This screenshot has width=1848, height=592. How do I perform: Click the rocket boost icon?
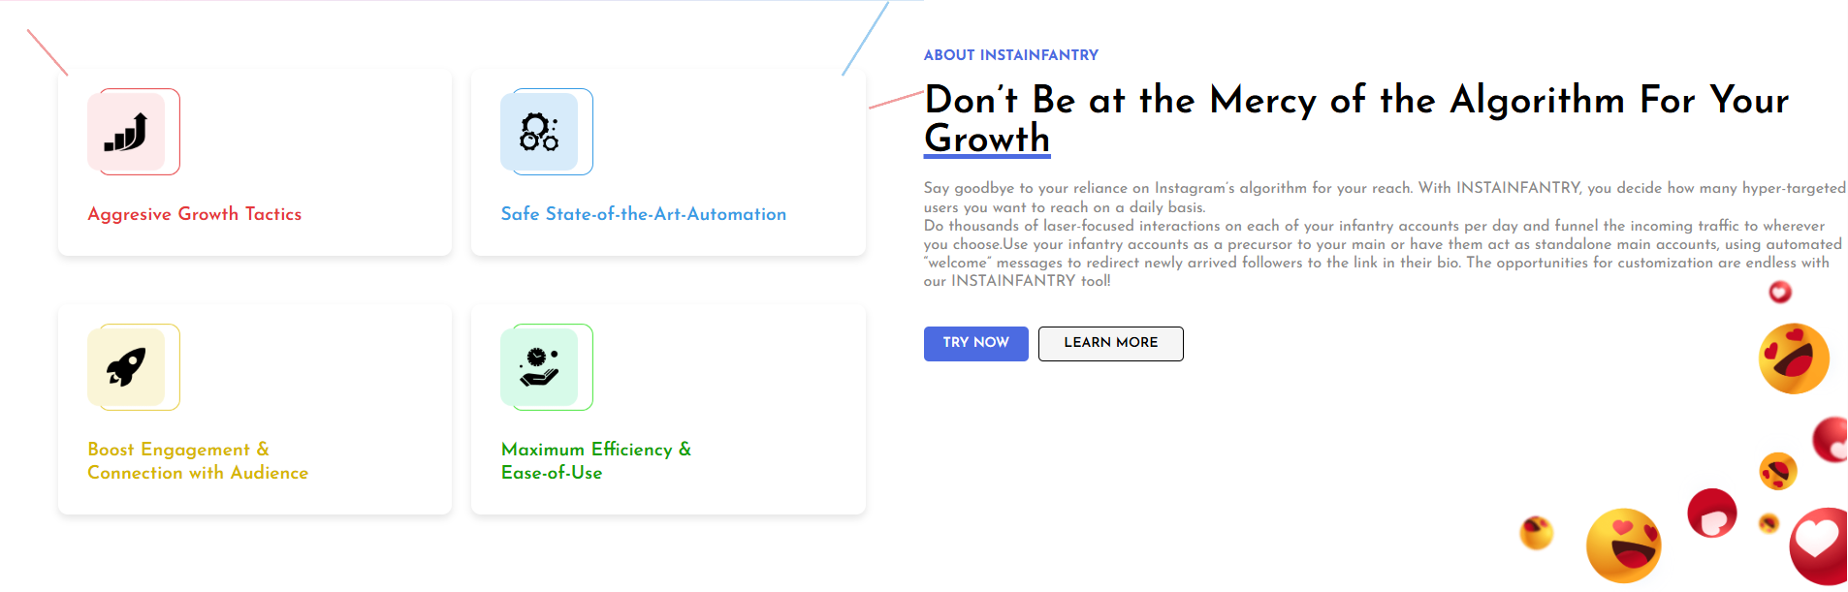tap(126, 367)
